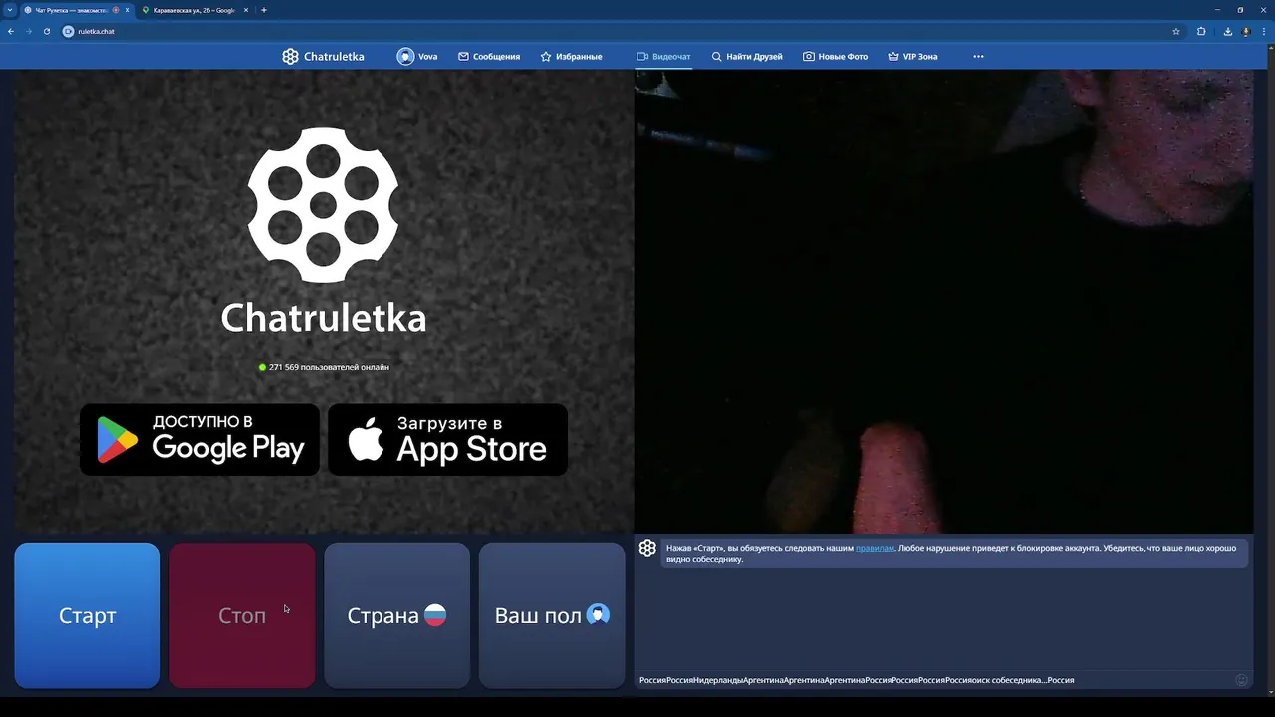1275x717 pixels.
Task: Bookmark this page with the star icon
Action: click(1176, 31)
